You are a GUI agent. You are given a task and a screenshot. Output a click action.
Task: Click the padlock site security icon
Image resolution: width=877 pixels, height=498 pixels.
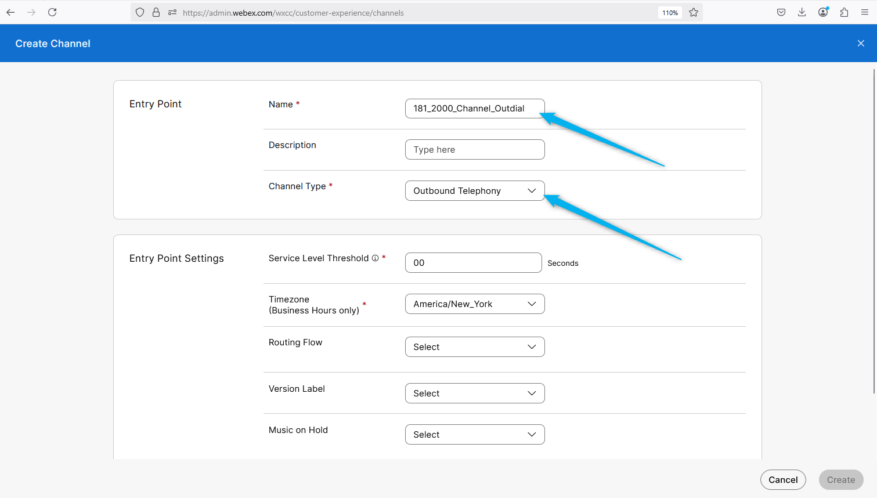coord(156,12)
